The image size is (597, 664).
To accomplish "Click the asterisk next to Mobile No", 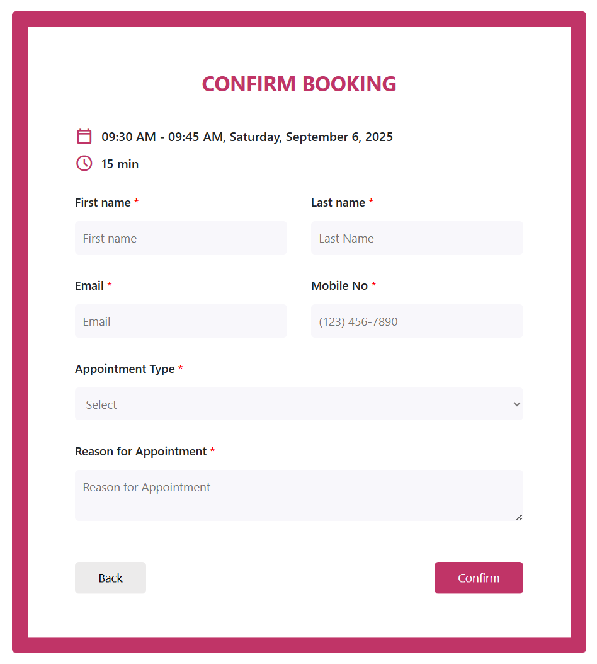I will 373,285.
